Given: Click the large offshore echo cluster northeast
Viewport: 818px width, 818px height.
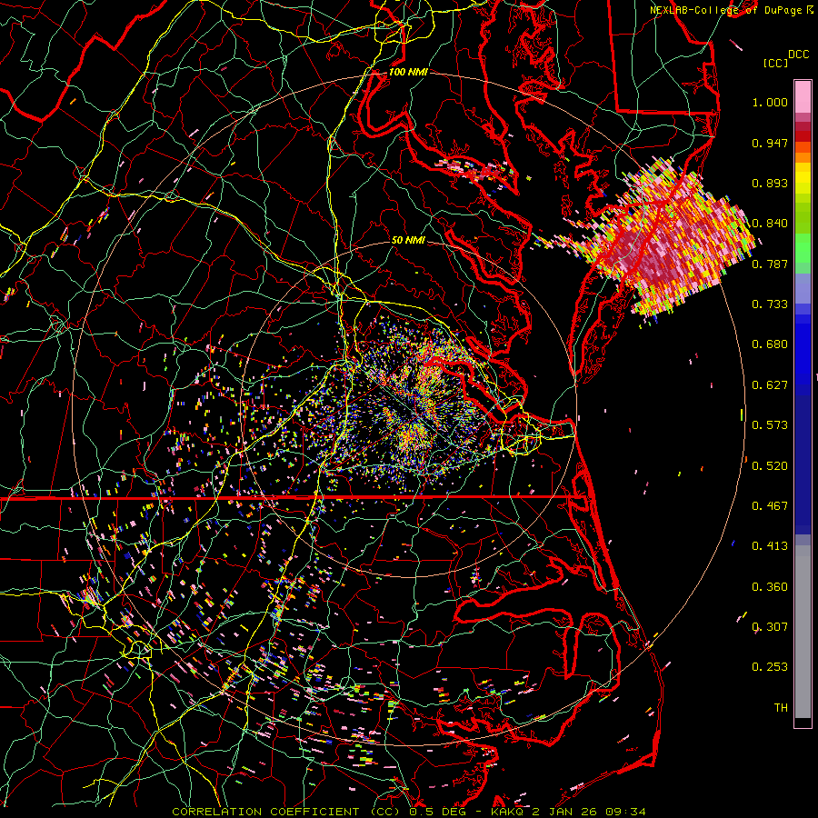Looking at the screenshot, I should (671, 240).
